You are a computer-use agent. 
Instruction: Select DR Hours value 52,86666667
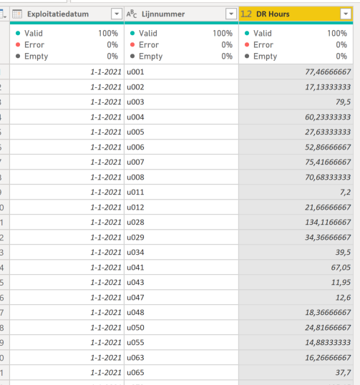(x=296, y=147)
